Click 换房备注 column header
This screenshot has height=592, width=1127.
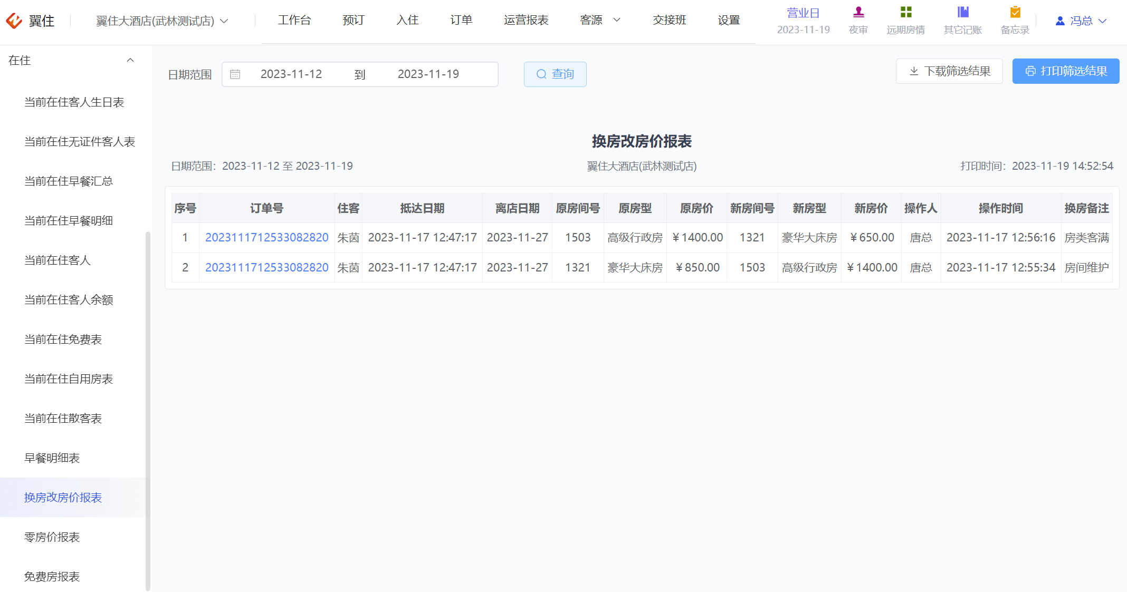(1087, 208)
